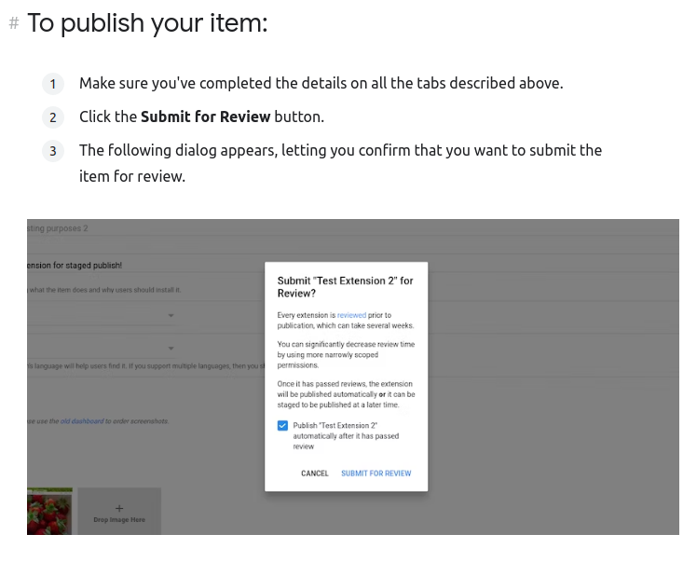The image size is (697, 562).
Task: Toggle the automatic publish checkbox
Action: tap(282, 426)
